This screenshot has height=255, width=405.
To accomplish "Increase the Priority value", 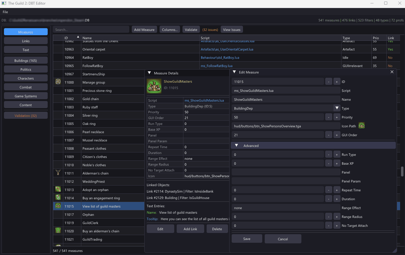I will [337, 117].
